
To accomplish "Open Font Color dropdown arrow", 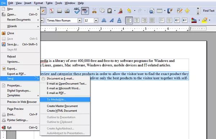I will [199, 21].
